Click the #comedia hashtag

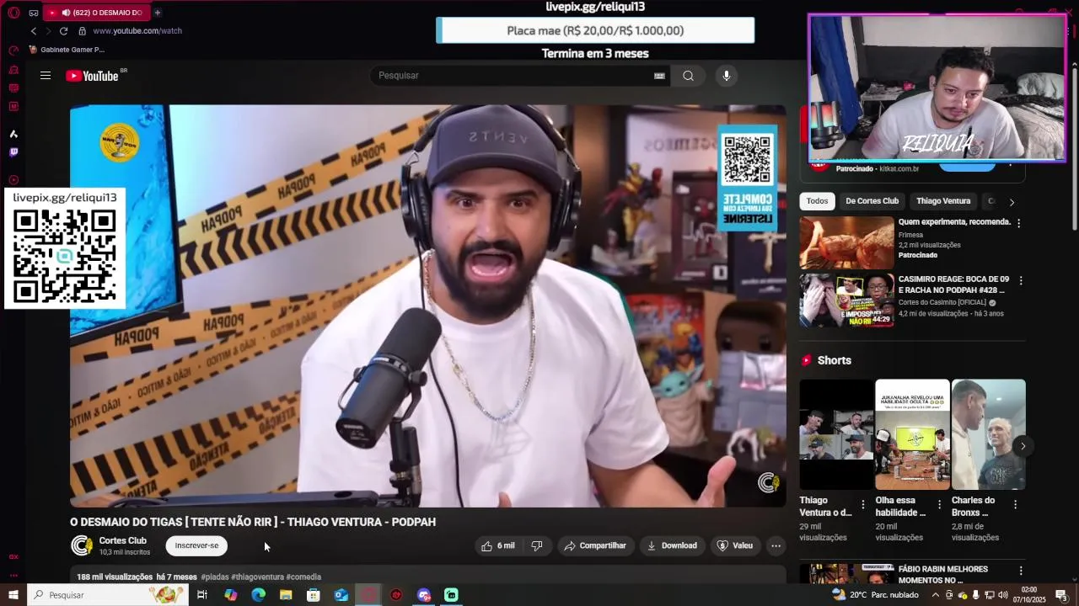pyautogui.click(x=303, y=577)
